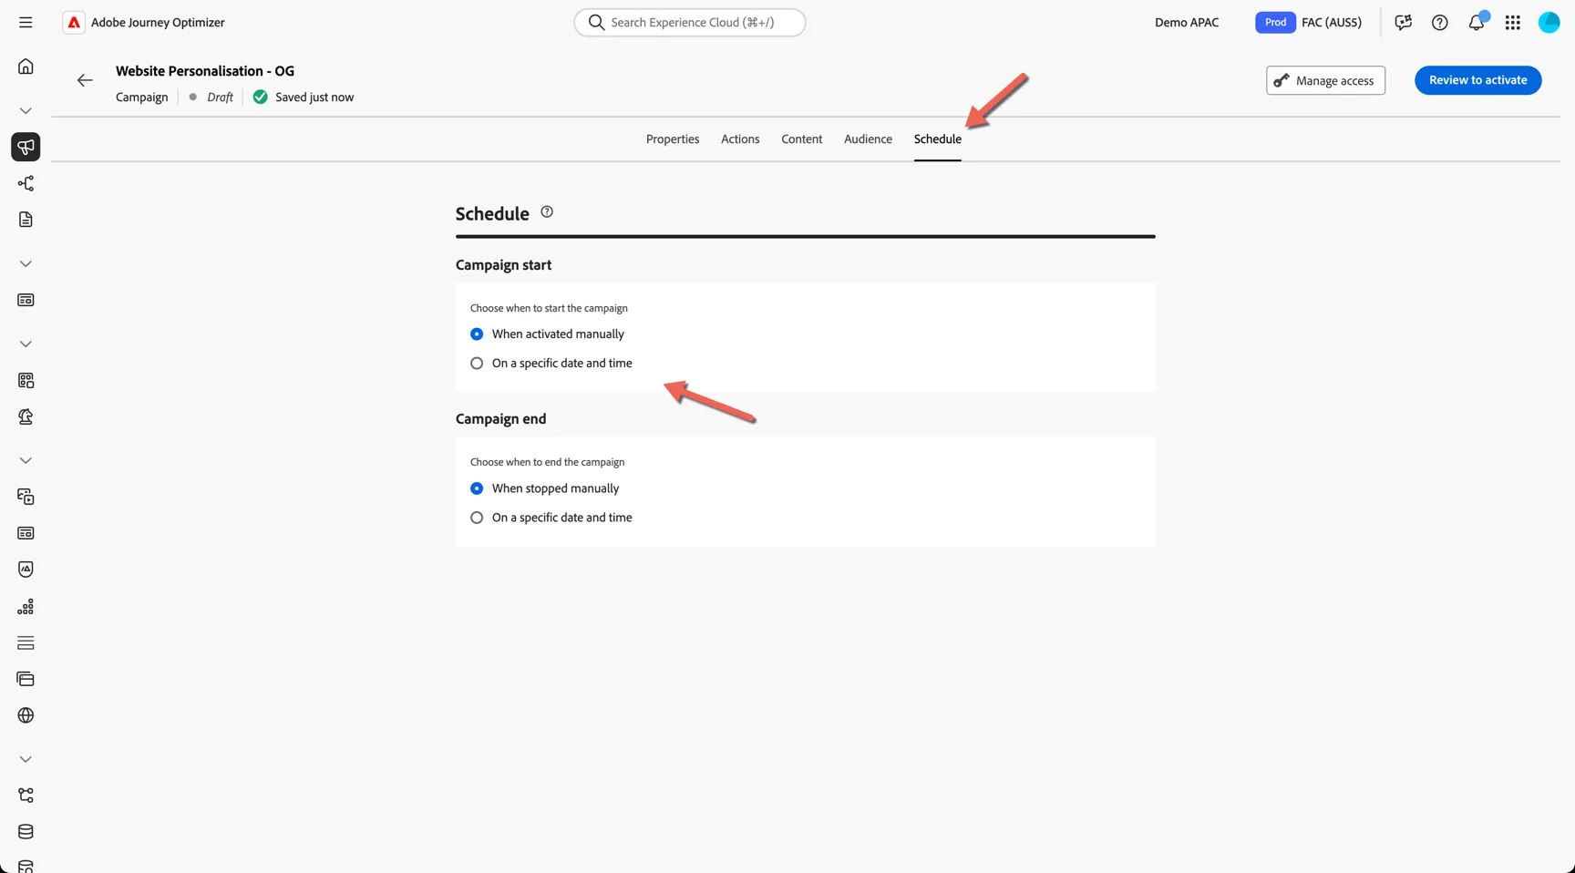Open the feedback chat icon in top bar
The width and height of the screenshot is (1575, 873).
pyautogui.click(x=1404, y=23)
